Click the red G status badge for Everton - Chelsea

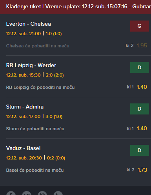[x=140, y=26]
